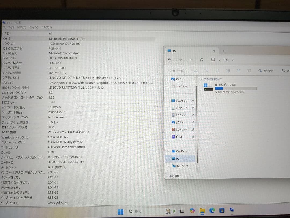
Task: Click the Windows Start button
Action: click(x=121, y=212)
